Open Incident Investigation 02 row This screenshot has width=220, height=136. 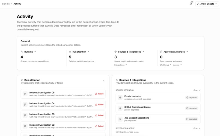(x=63, y=126)
